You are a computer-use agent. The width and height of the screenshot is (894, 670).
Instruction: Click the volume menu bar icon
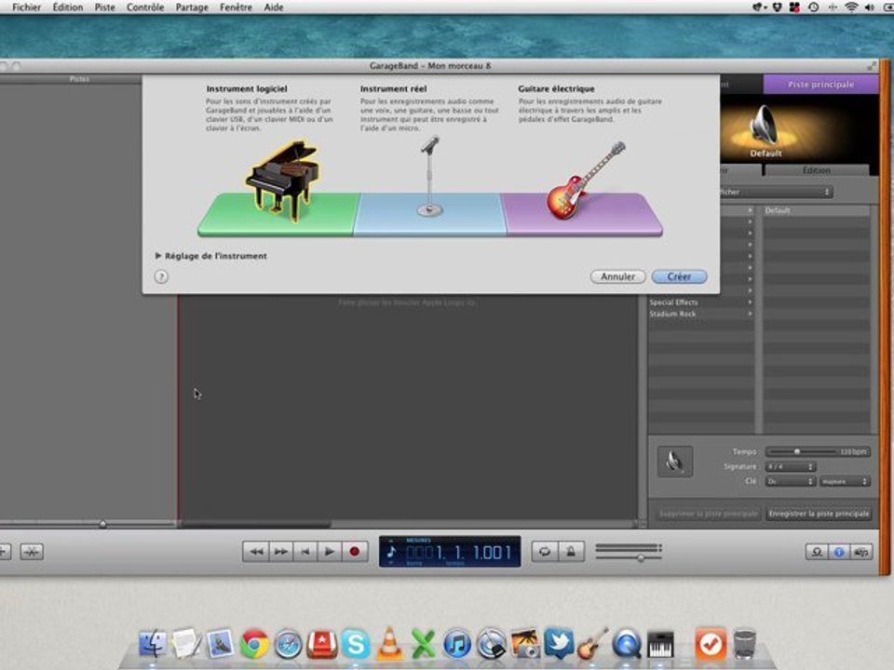point(870,7)
